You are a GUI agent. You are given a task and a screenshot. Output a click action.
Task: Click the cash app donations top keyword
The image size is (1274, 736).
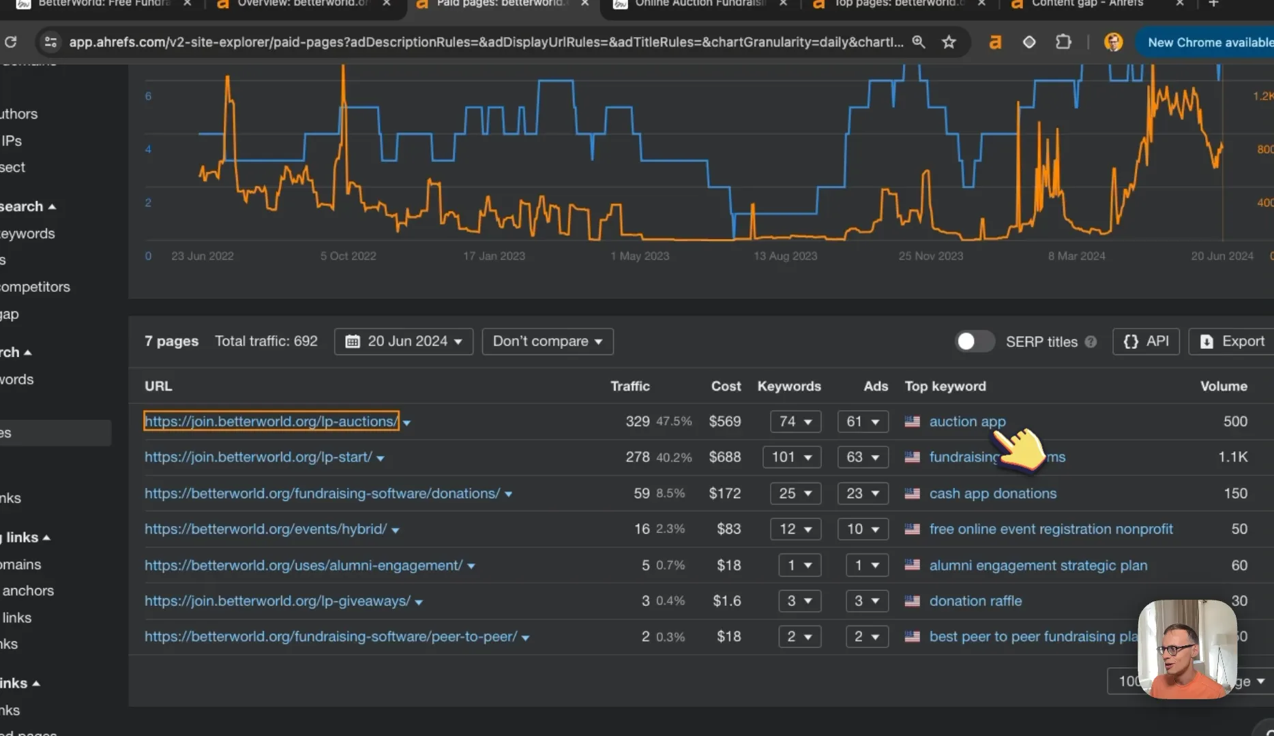[x=992, y=493]
